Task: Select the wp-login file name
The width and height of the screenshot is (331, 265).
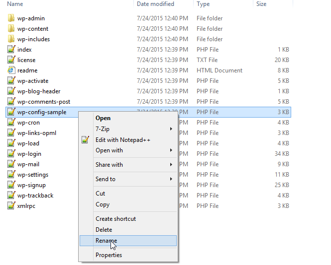Action: pos(29,154)
